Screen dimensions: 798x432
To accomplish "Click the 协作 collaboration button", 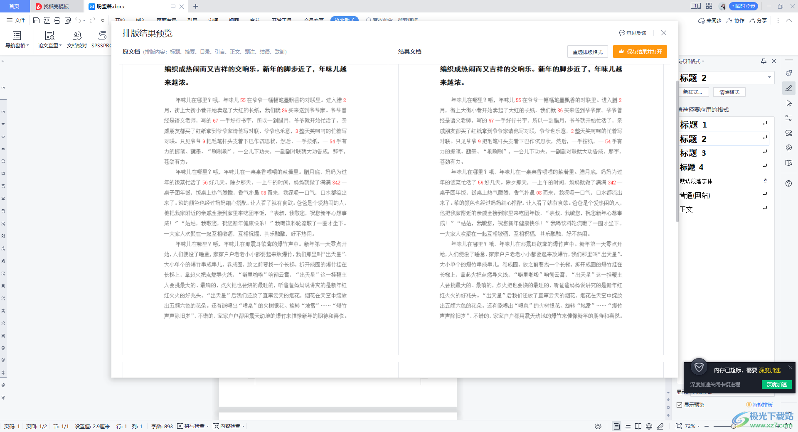I will tap(735, 20).
